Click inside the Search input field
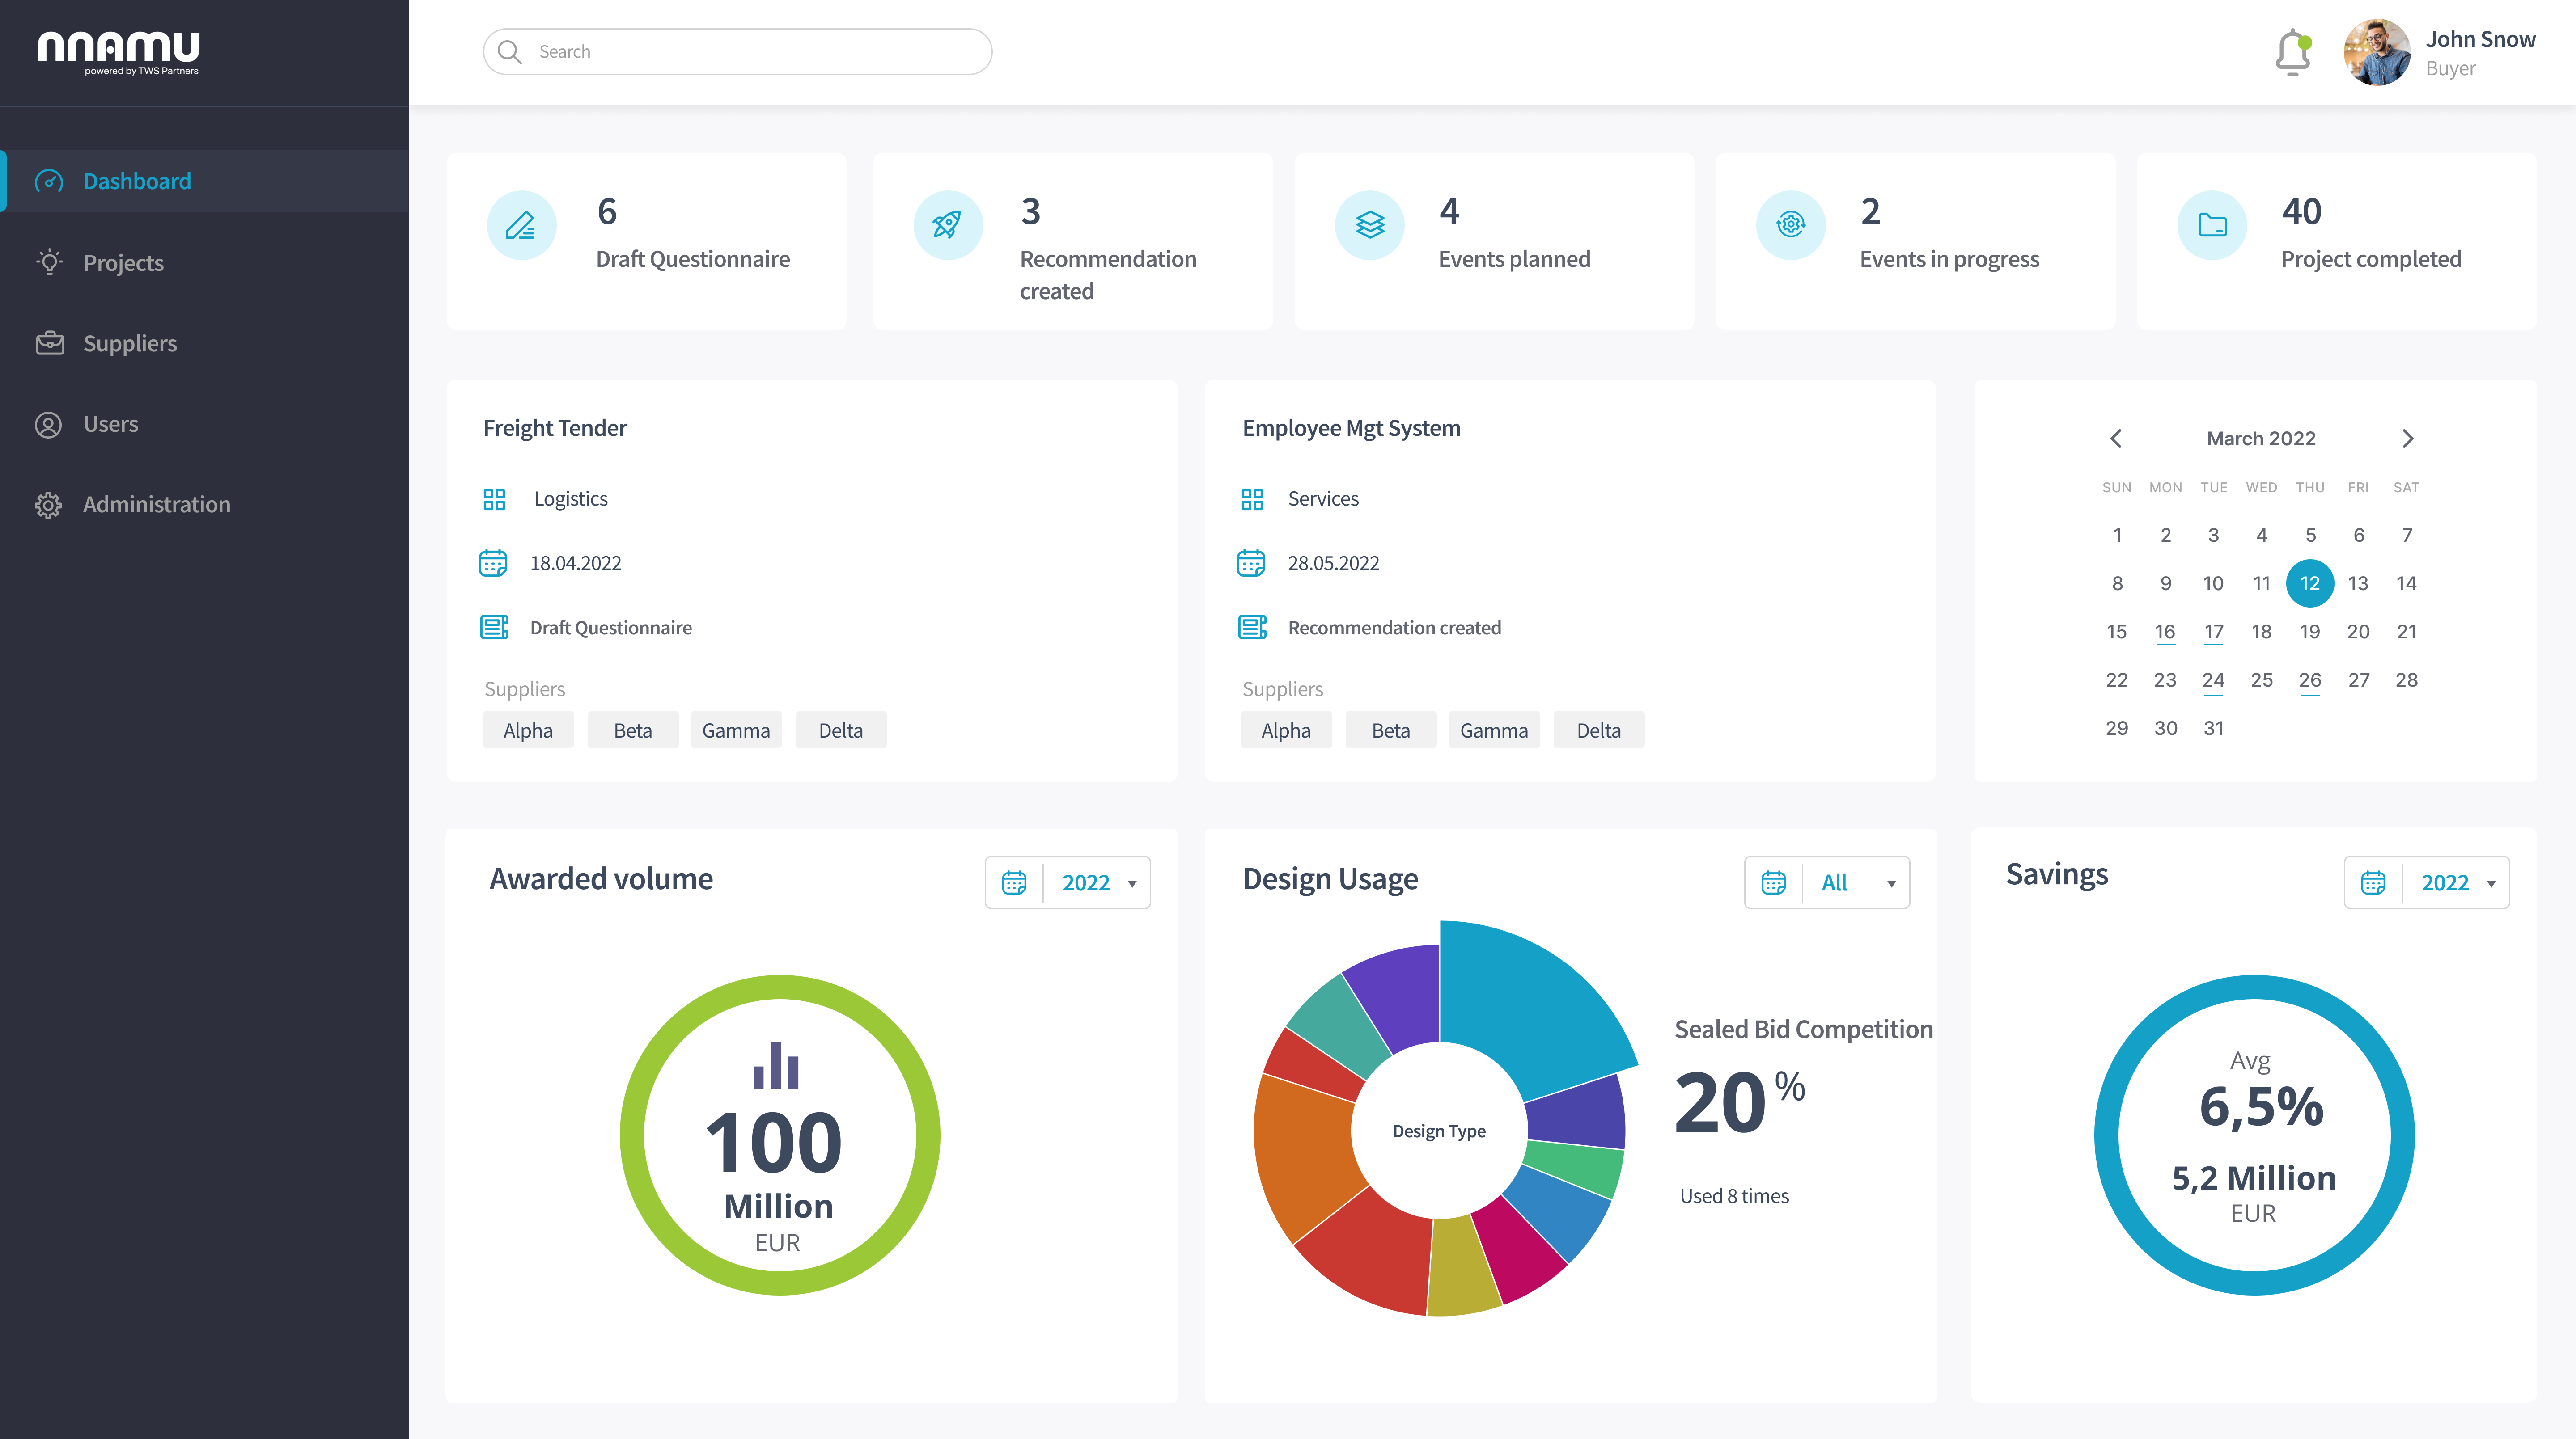The image size is (2576, 1439). (x=737, y=52)
